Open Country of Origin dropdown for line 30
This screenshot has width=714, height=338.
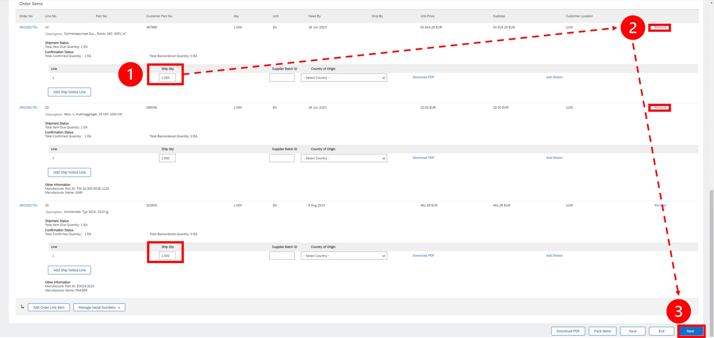[344, 256]
